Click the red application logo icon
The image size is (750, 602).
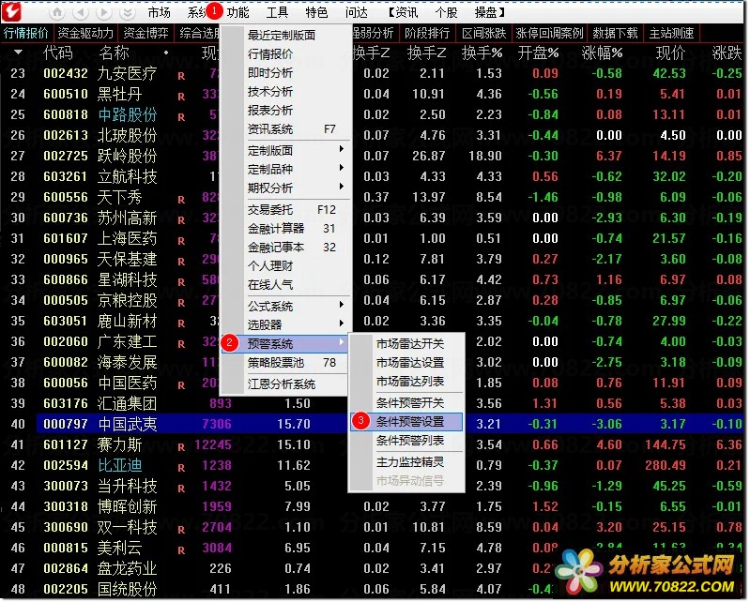pyautogui.click(x=11, y=11)
